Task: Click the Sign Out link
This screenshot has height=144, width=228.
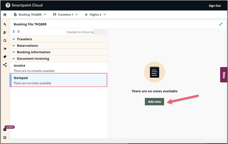Action: (215, 6)
